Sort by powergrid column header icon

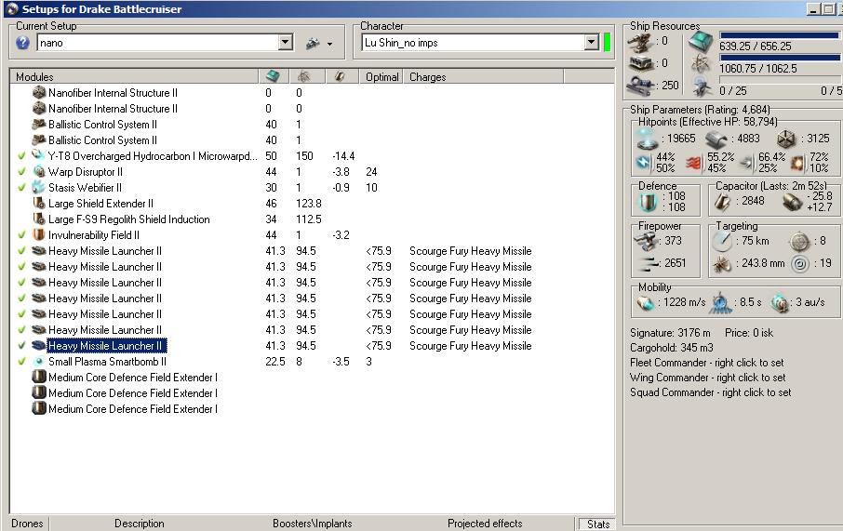(x=304, y=76)
